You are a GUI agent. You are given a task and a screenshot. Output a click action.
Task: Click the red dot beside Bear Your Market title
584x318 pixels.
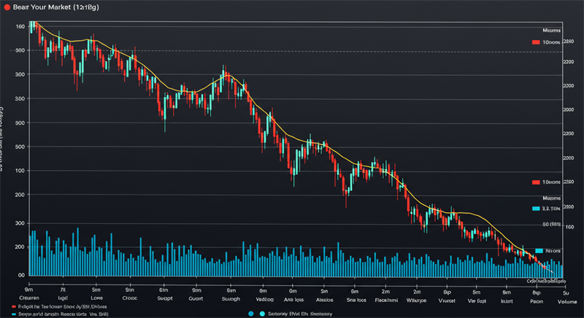[6, 7]
